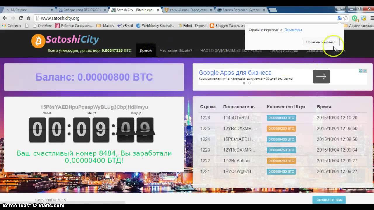Click the orange Bitcoin logo icon

pyautogui.click(x=38, y=41)
